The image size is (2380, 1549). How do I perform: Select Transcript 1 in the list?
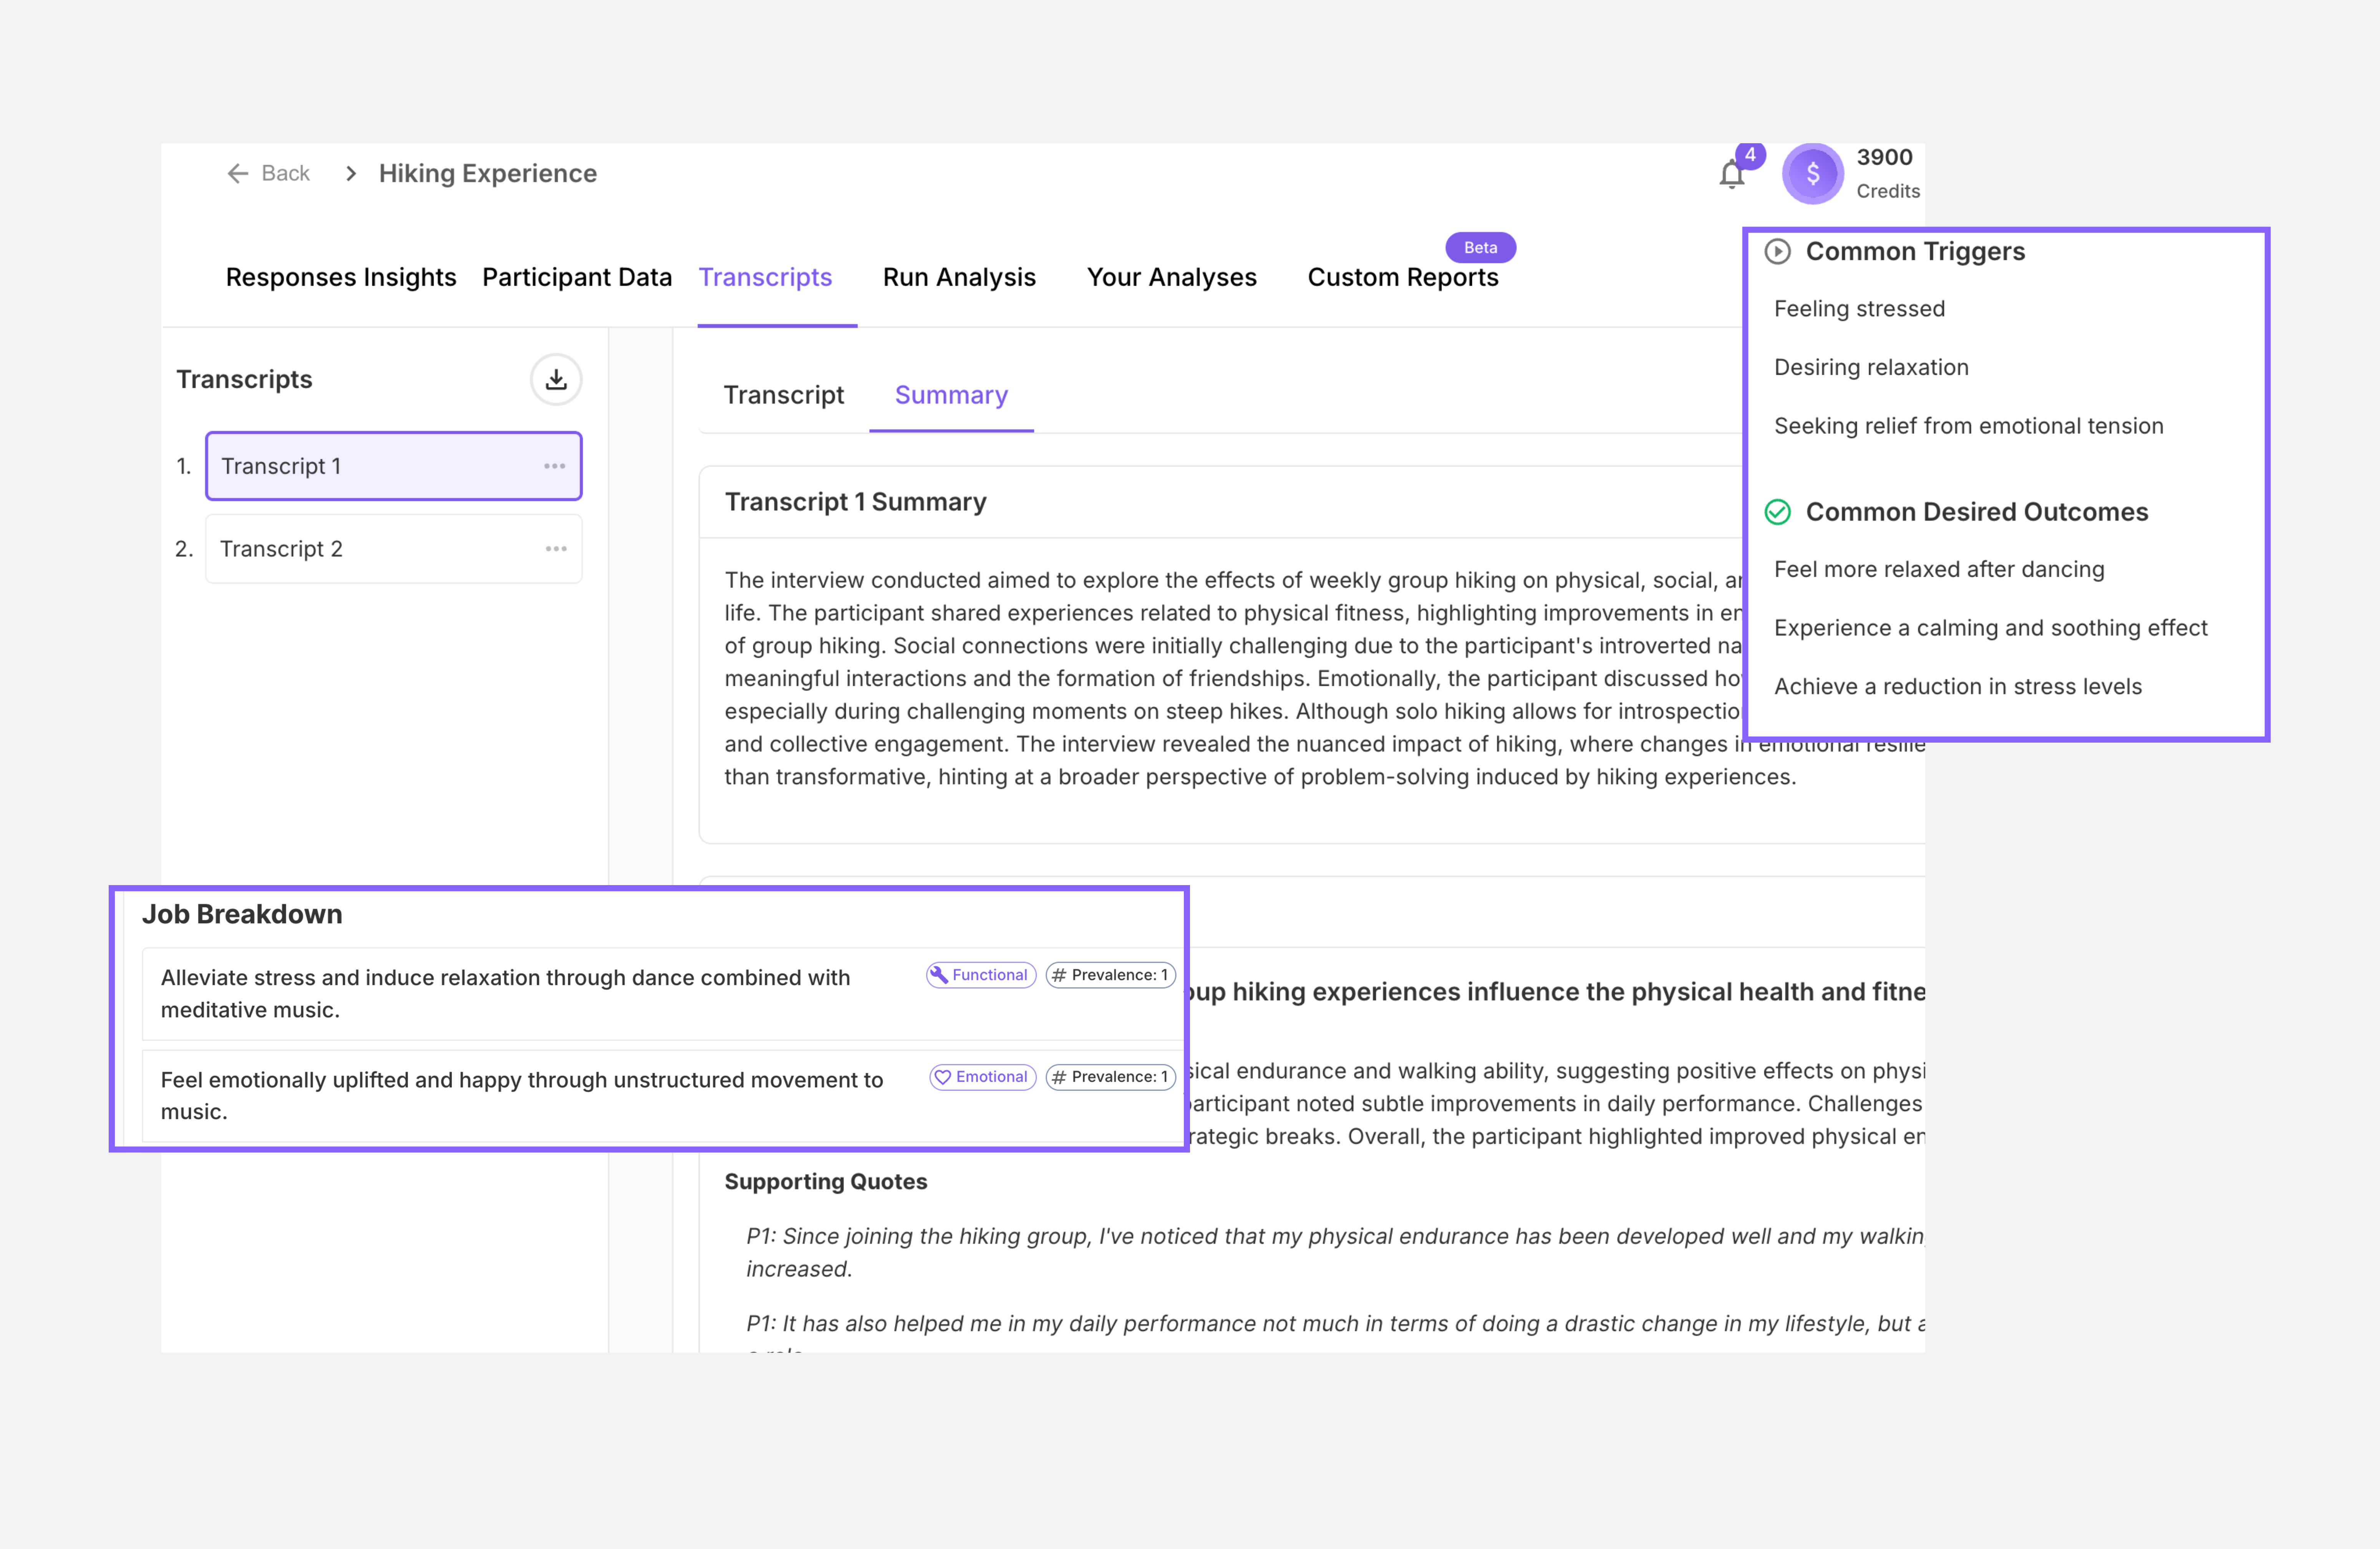(x=394, y=467)
